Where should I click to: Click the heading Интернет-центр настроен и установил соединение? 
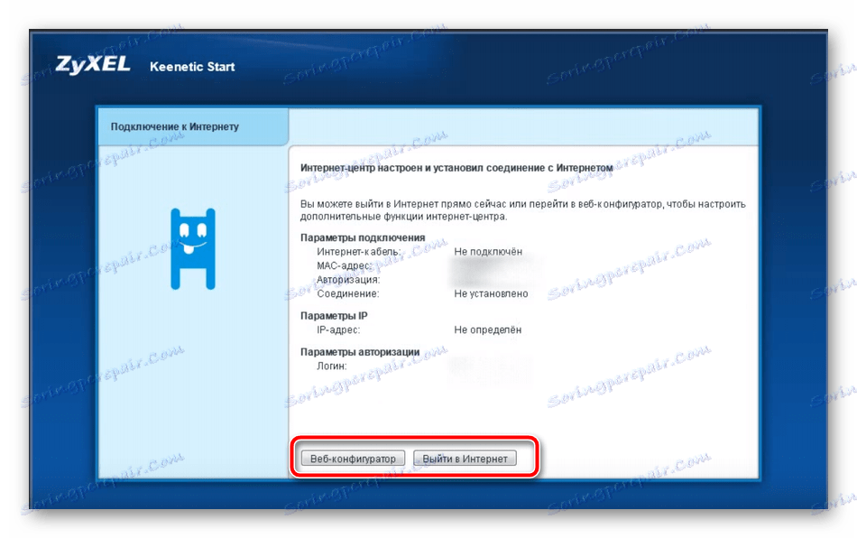[x=456, y=168]
